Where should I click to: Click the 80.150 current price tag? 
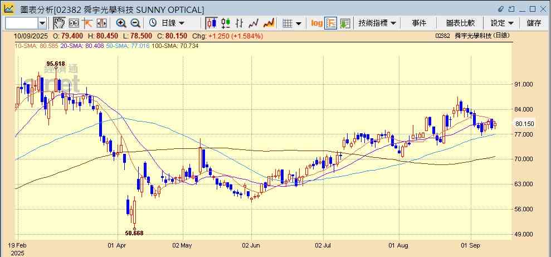pyautogui.click(x=525, y=124)
